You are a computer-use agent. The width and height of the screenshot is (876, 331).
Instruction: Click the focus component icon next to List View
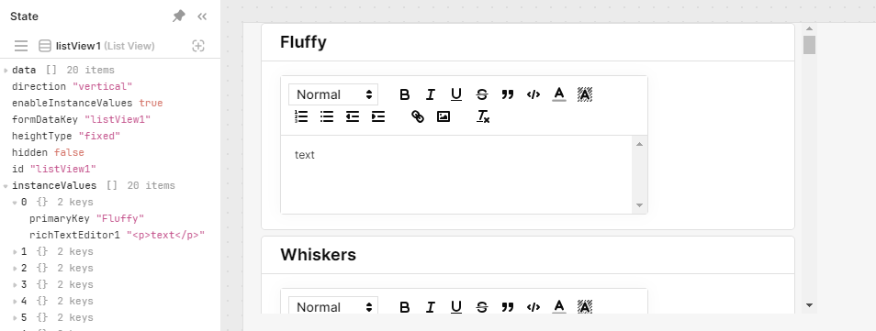(198, 46)
